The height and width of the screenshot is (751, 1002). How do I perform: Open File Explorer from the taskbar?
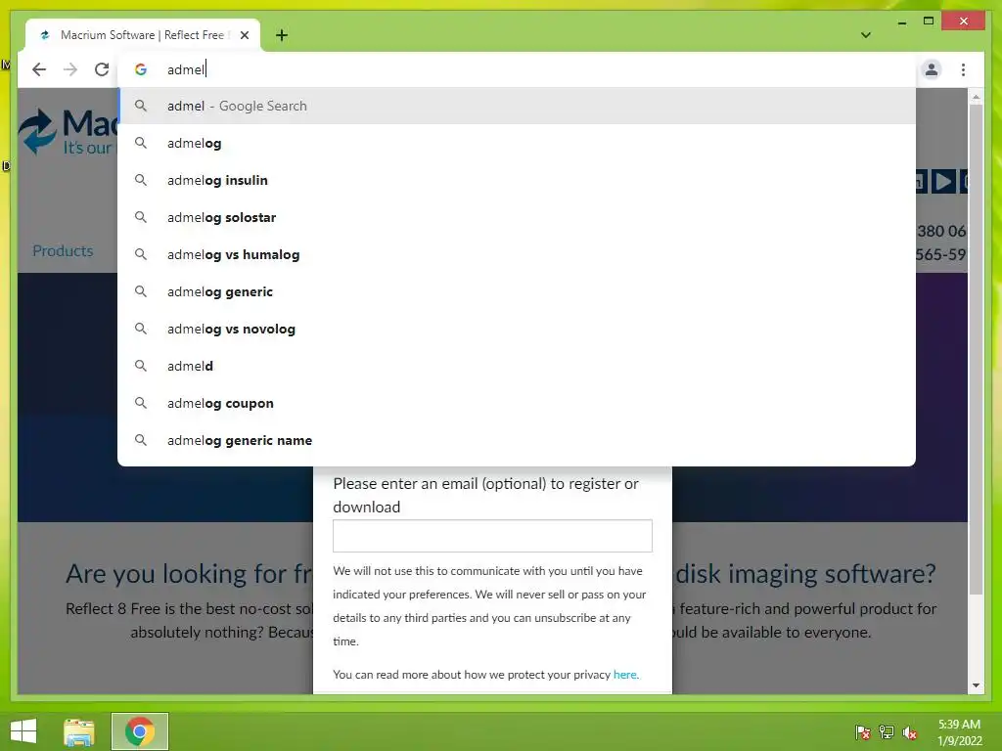[79, 731]
